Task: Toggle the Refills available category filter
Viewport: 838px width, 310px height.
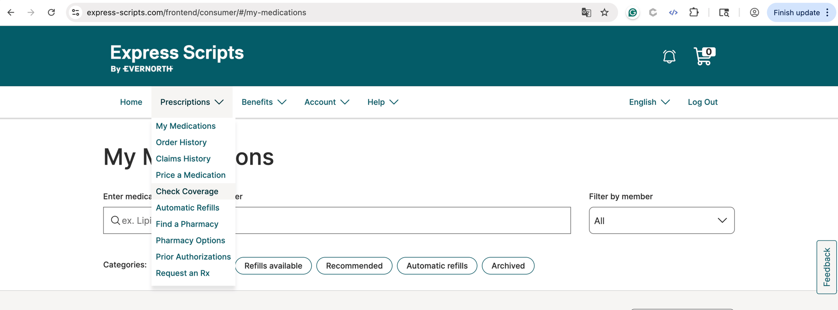Action: point(273,266)
